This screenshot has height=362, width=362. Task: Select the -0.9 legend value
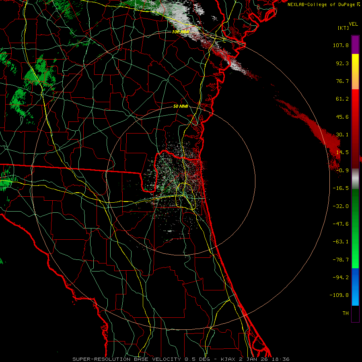[342, 171]
